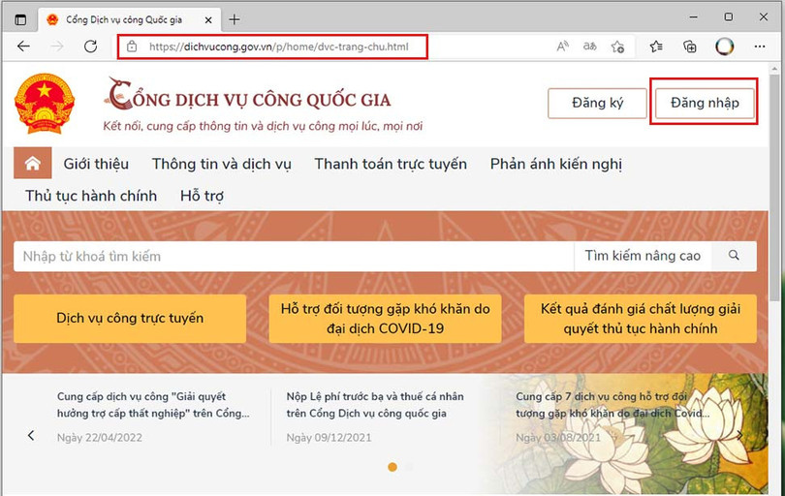Image resolution: width=785 pixels, height=496 pixels.
Task: Open Giới thiệu menu item
Action: (x=96, y=164)
